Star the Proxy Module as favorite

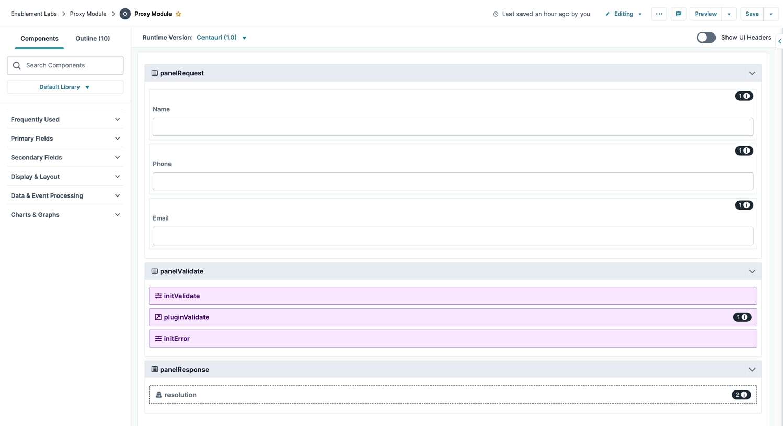point(178,14)
